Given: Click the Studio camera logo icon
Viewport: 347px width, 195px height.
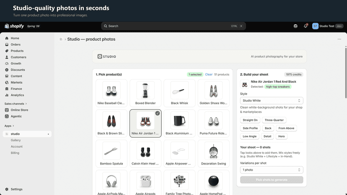Looking at the screenshot, I should click(100, 56).
